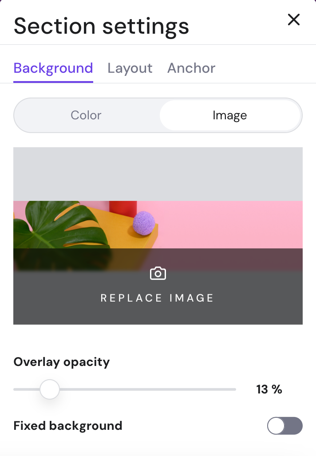The height and width of the screenshot is (456, 316).
Task: Click the Section settings title
Action: (x=101, y=26)
